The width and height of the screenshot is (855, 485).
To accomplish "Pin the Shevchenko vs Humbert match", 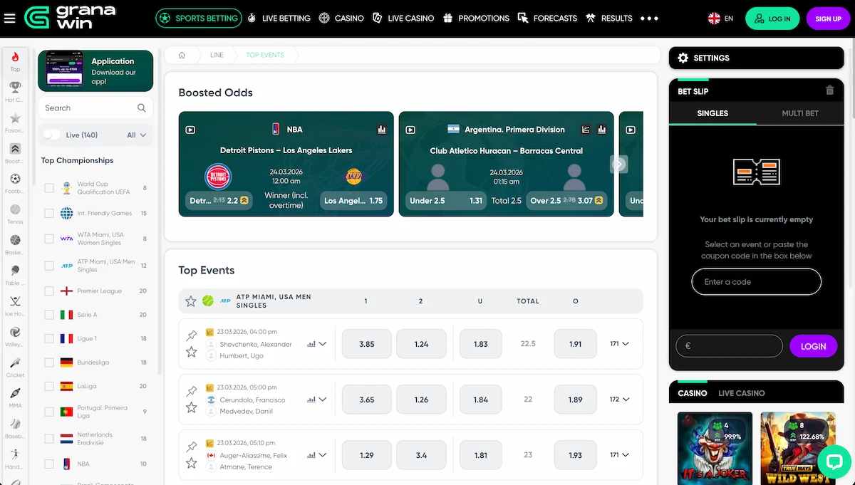I will tap(191, 335).
